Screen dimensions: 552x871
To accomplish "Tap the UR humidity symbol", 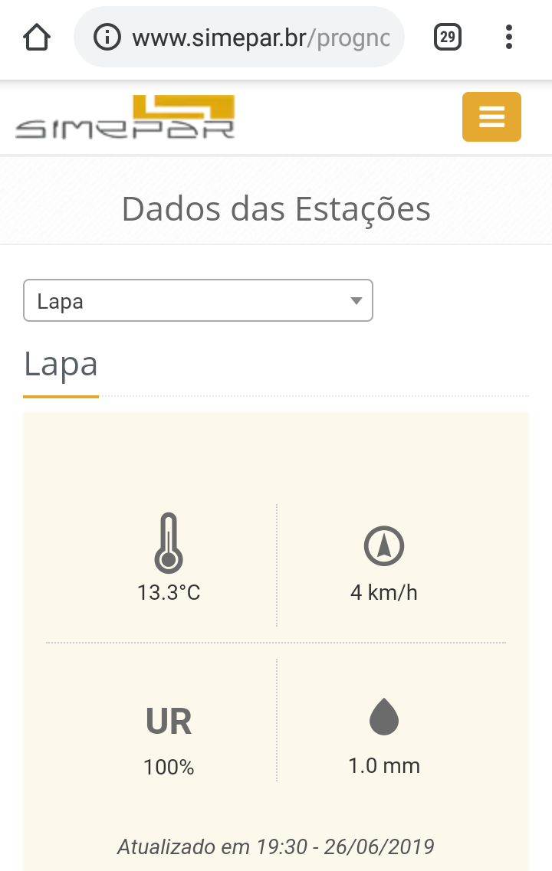I will click(x=169, y=721).
